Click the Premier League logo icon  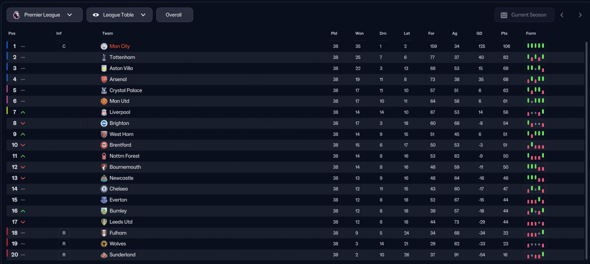click(x=16, y=15)
